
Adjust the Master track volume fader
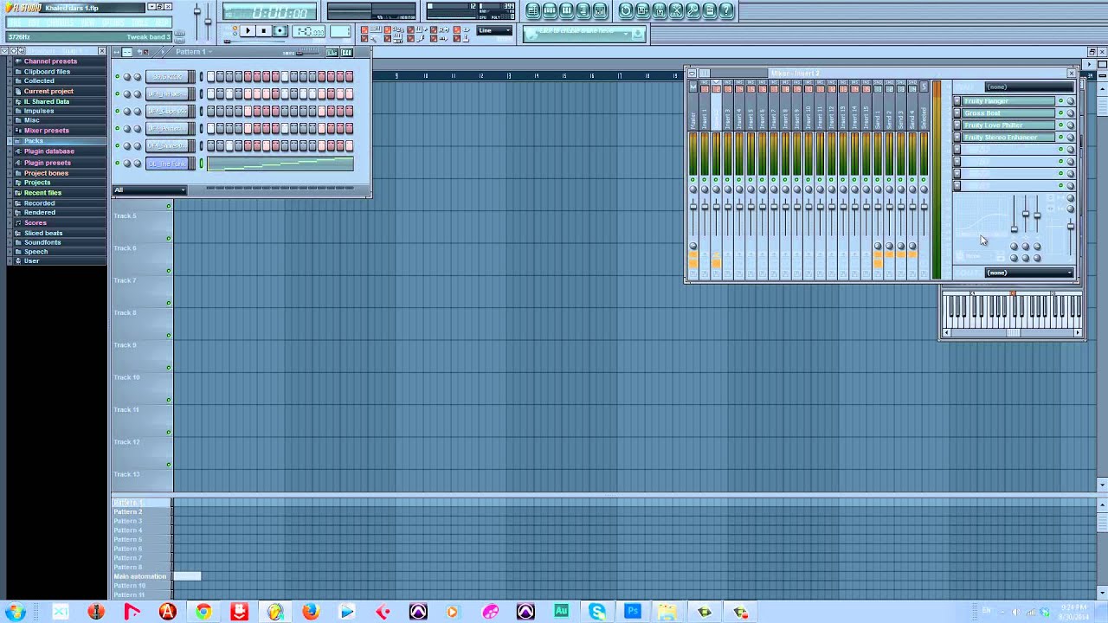693,206
